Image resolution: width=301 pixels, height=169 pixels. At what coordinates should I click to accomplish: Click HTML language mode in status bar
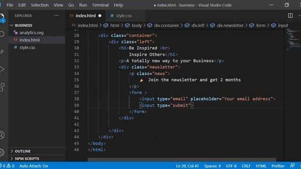(x=261, y=166)
